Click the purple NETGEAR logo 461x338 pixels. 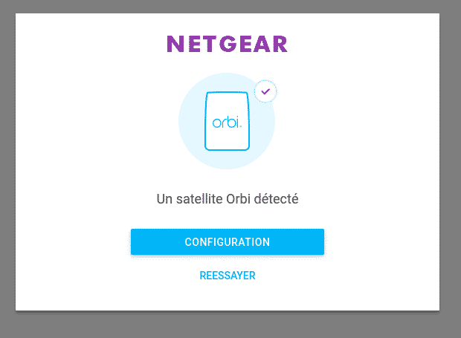(227, 44)
